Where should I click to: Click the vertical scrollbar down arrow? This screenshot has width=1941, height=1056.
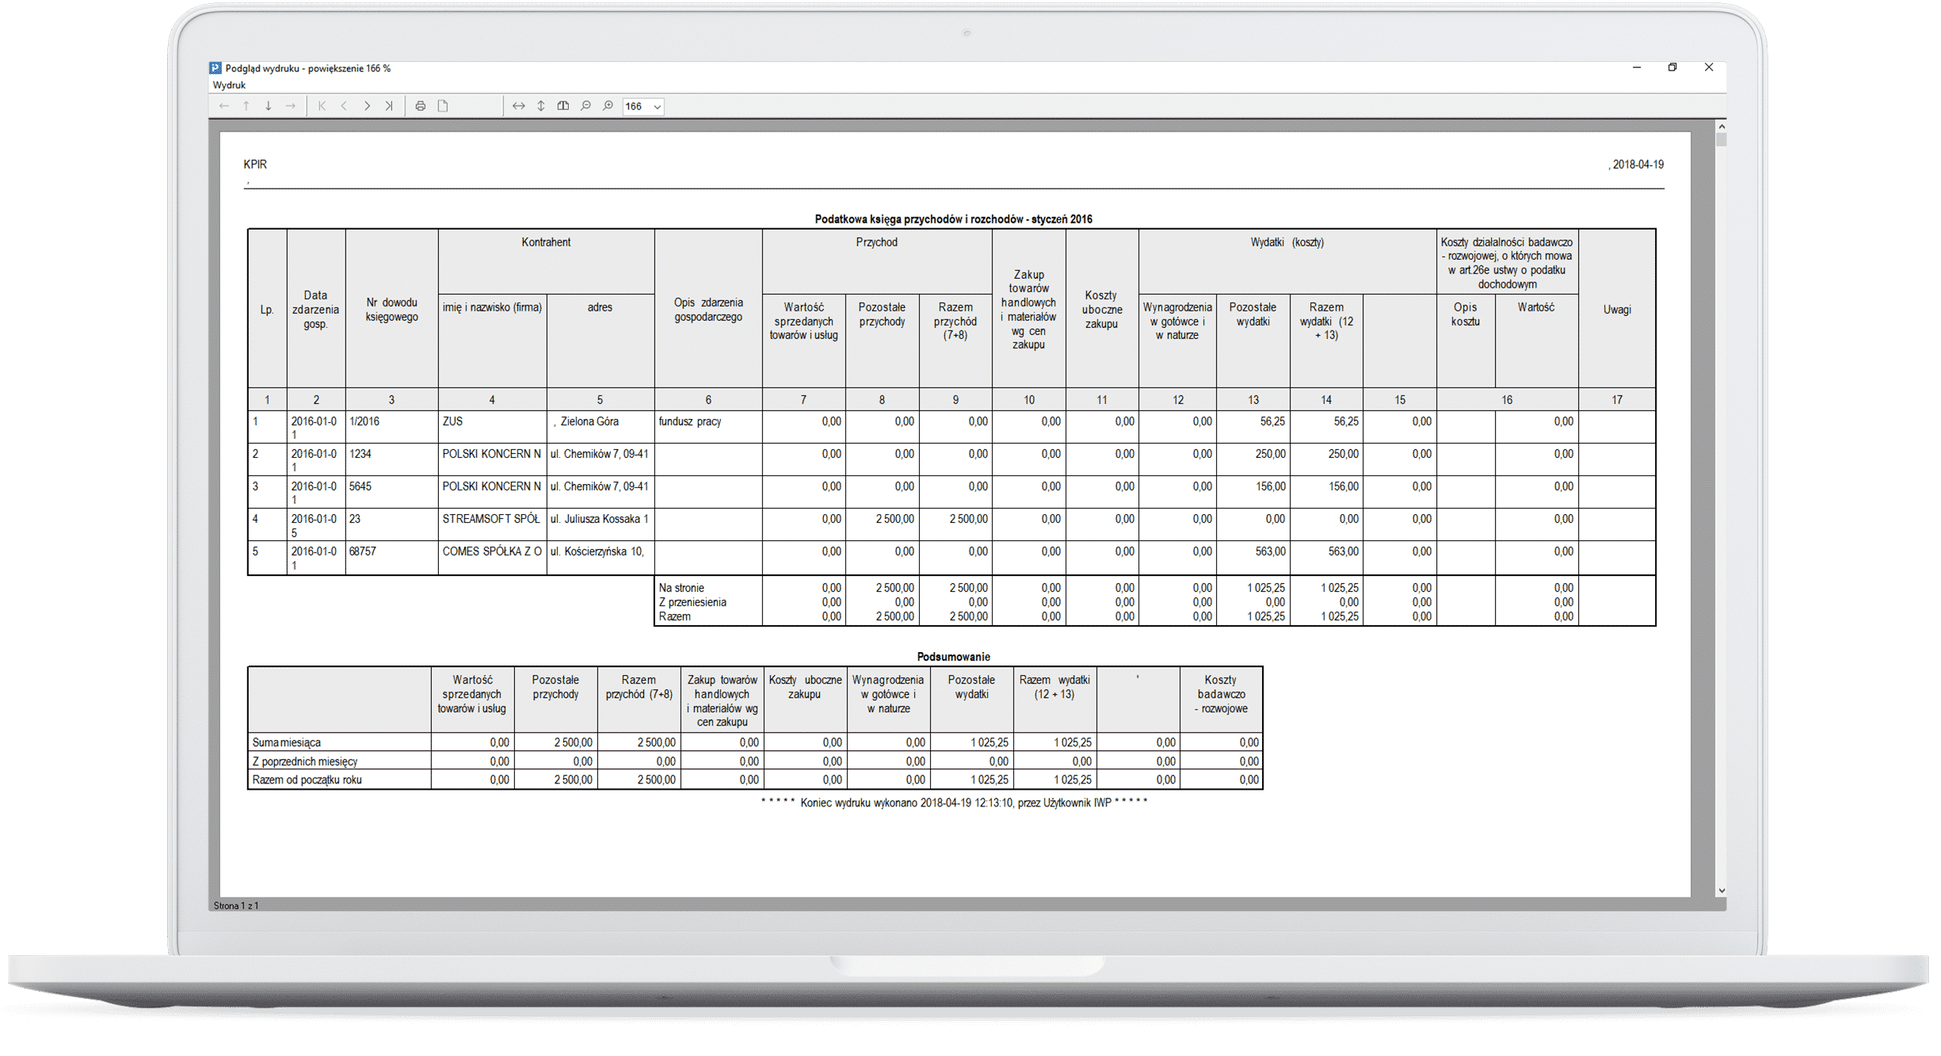coord(1721,891)
